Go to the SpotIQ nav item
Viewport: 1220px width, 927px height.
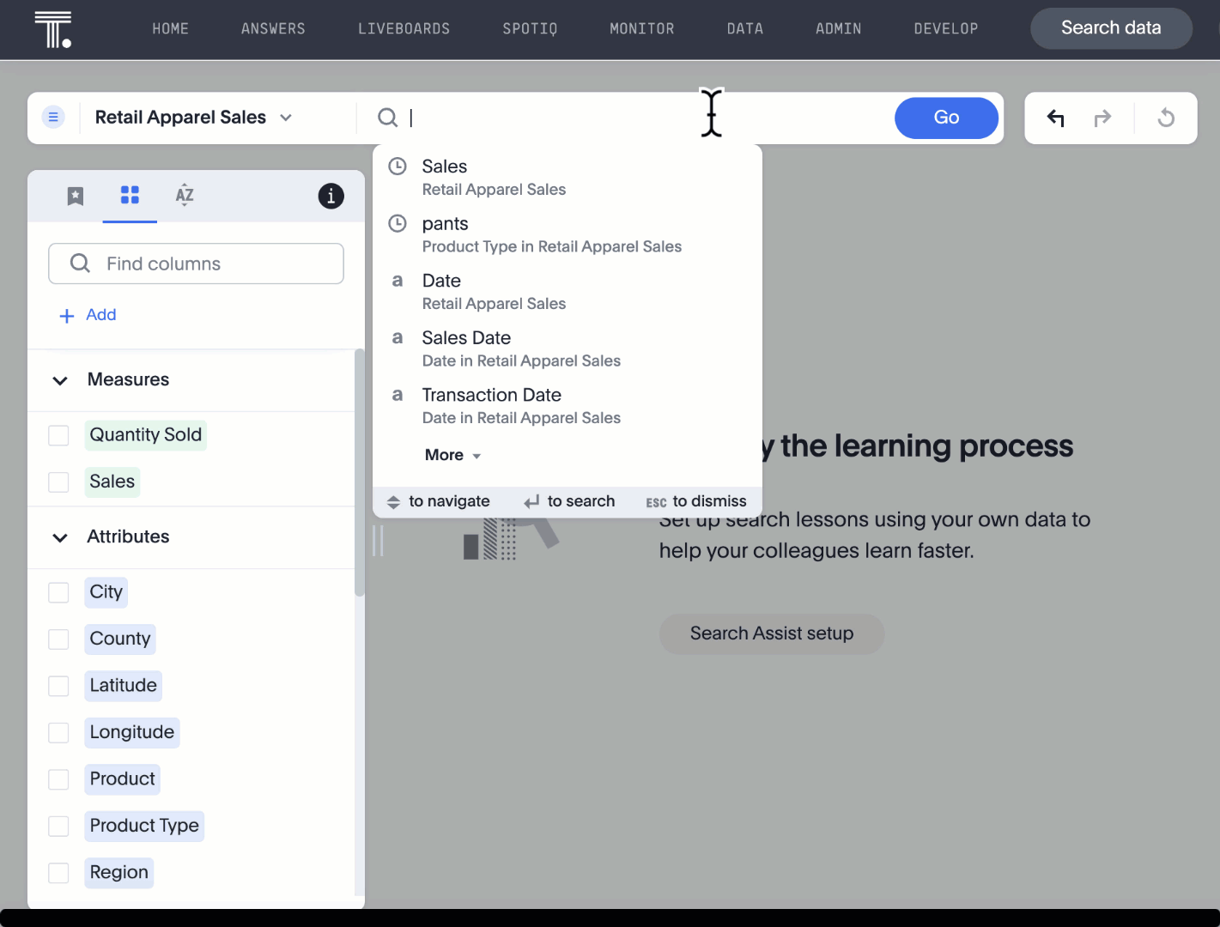click(530, 29)
